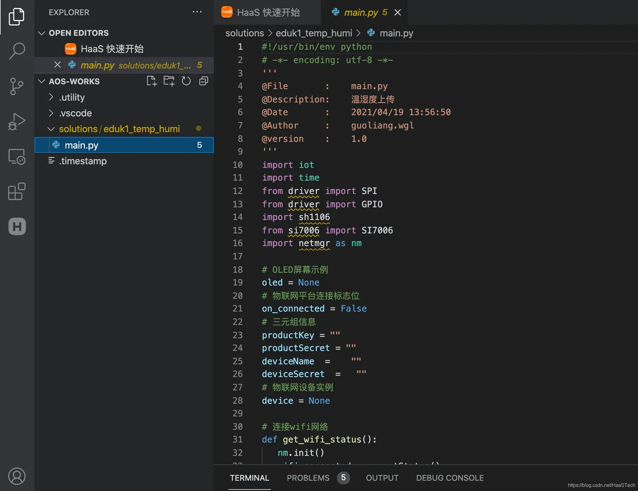Click the 'device = None' code line
638x491 pixels.
click(296, 400)
